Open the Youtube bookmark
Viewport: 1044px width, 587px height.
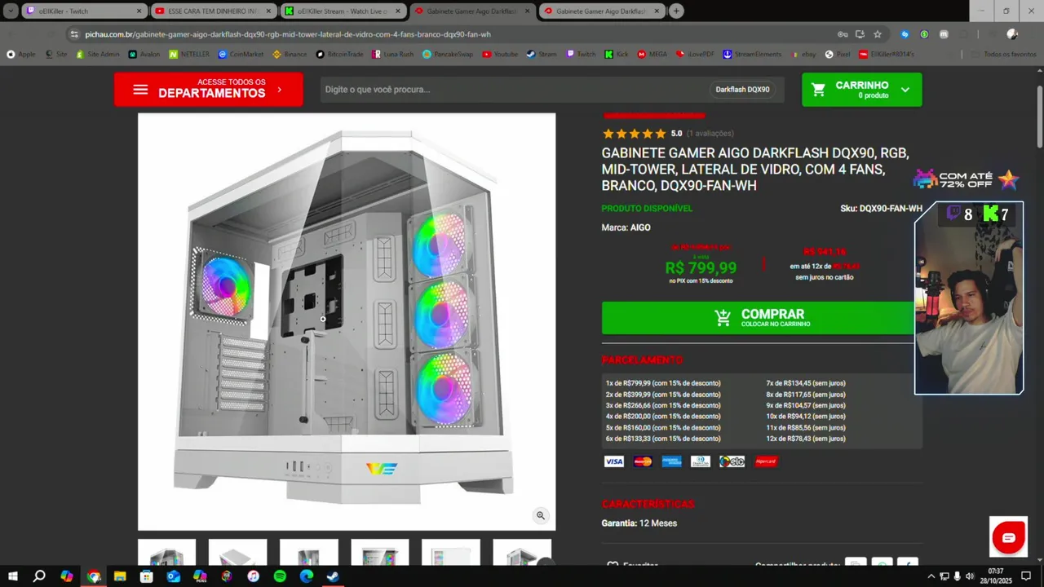[x=500, y=54]
